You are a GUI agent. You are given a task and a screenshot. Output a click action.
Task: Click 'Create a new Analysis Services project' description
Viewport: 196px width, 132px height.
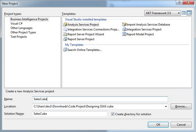[30, 91]
